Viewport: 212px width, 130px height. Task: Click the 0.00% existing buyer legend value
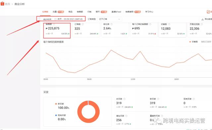pyautogui.click(x=62, y=119)
